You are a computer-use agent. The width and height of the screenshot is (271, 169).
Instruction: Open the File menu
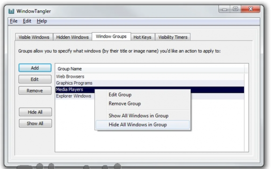[x=14, y=21]
